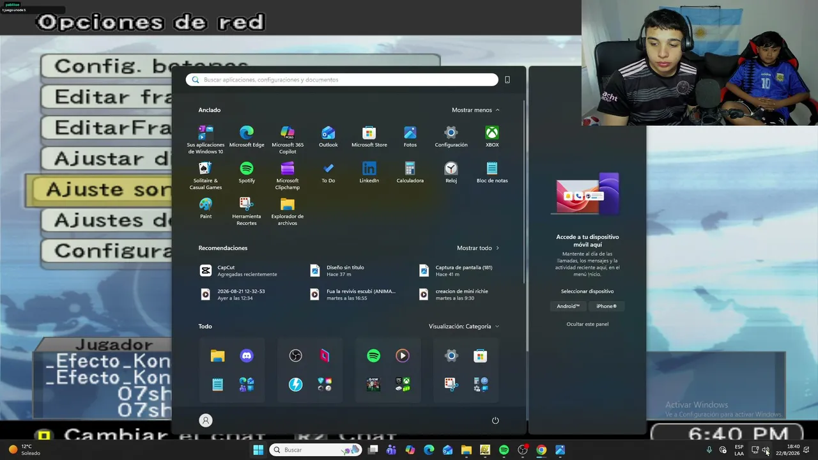Open notifications bell in system tray
Image resolution: width=818 pixels, height=460 pixels.
tap(806, 450)
